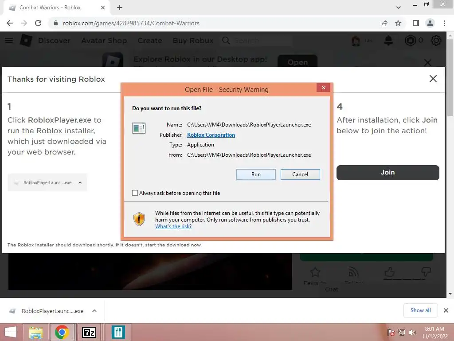
Task: Click the Open desktop app button
Action: (297, 61)
